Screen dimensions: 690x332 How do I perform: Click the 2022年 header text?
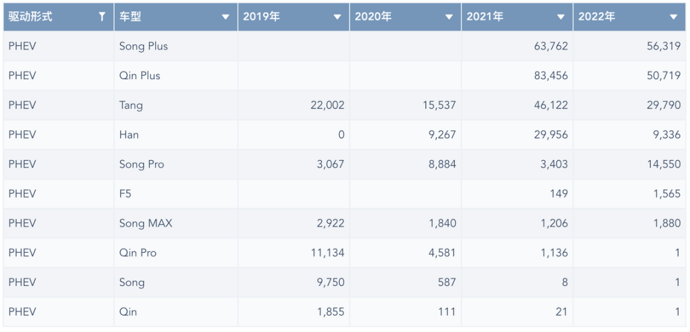point(597,17)
